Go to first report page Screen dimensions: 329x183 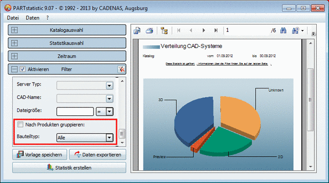coord(179,30)
